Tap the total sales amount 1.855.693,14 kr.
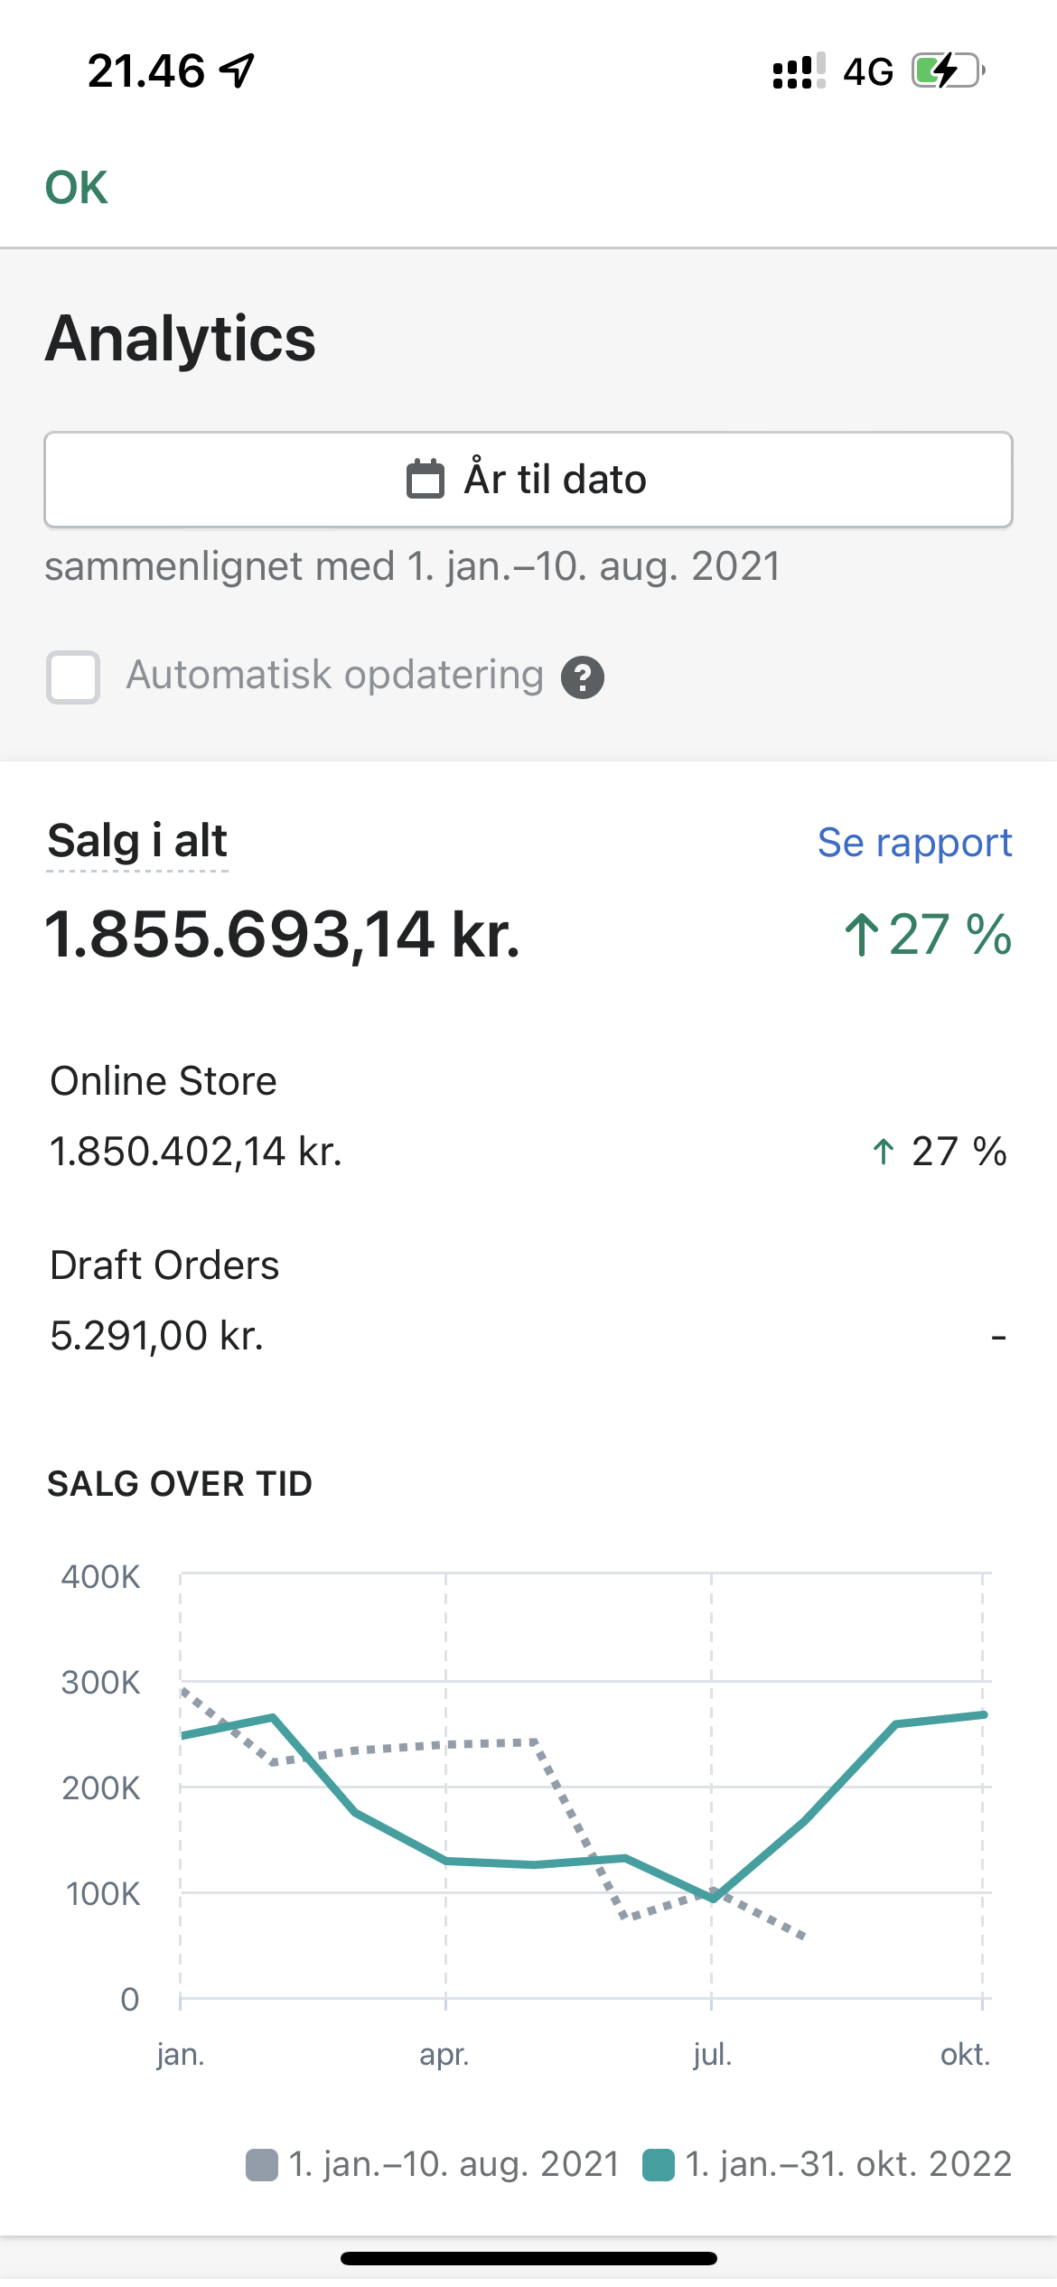This screenshot has height=2287, width=1057. tap(283, 934)
